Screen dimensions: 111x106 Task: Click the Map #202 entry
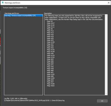51,86
